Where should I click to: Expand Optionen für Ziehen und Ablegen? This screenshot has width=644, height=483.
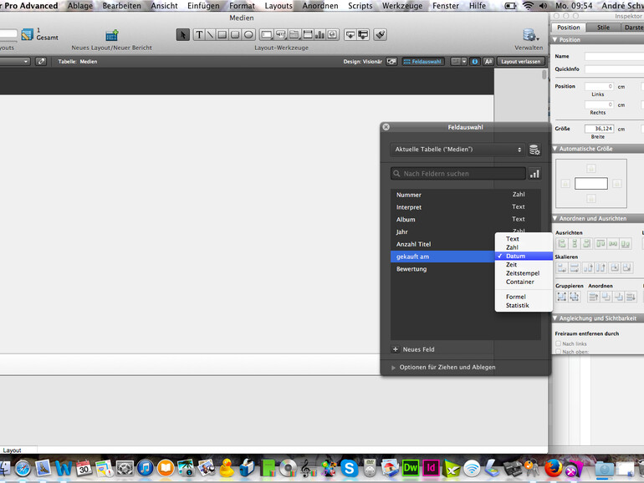coord(393,368)
